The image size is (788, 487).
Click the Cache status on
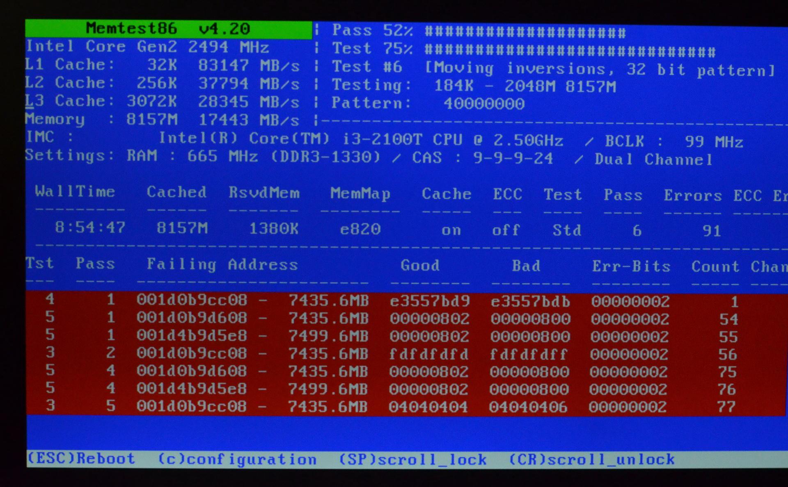click(451, 230)
